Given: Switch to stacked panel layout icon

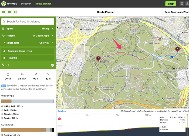Looking at the screenshot, I should click(9, 12).
